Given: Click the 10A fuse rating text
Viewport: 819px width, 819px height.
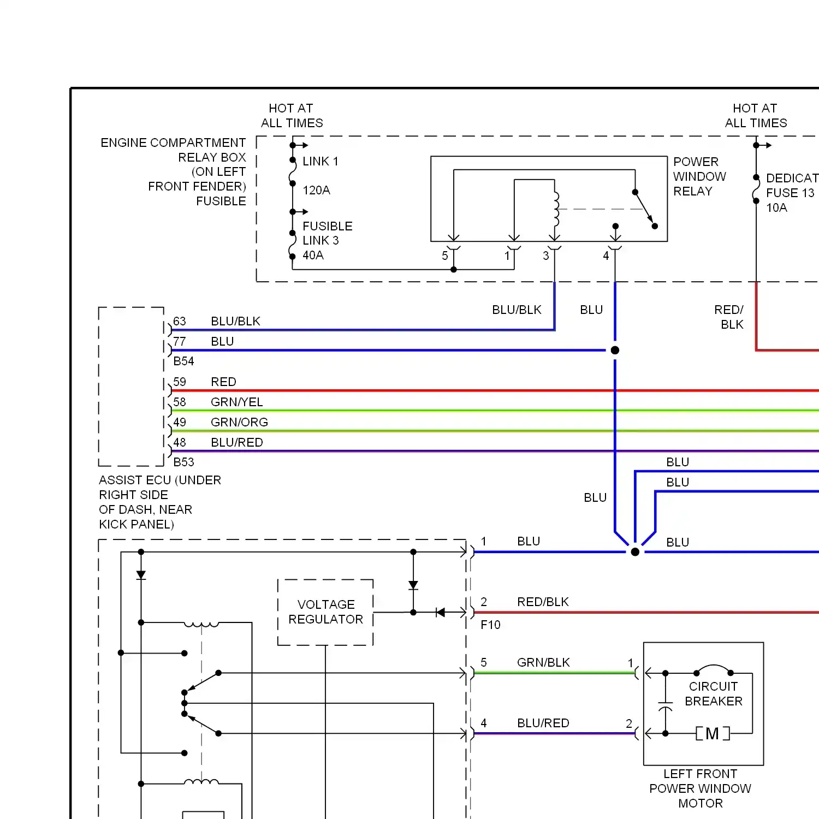Looking at the screenshot, I should (776, 207).
